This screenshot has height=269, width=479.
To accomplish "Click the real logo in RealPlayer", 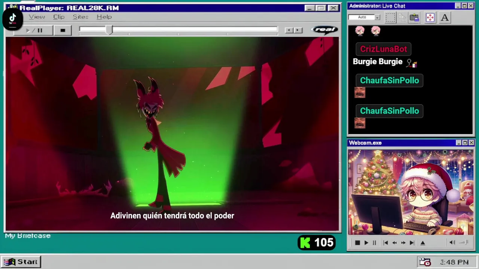I will tap(324, 30).
